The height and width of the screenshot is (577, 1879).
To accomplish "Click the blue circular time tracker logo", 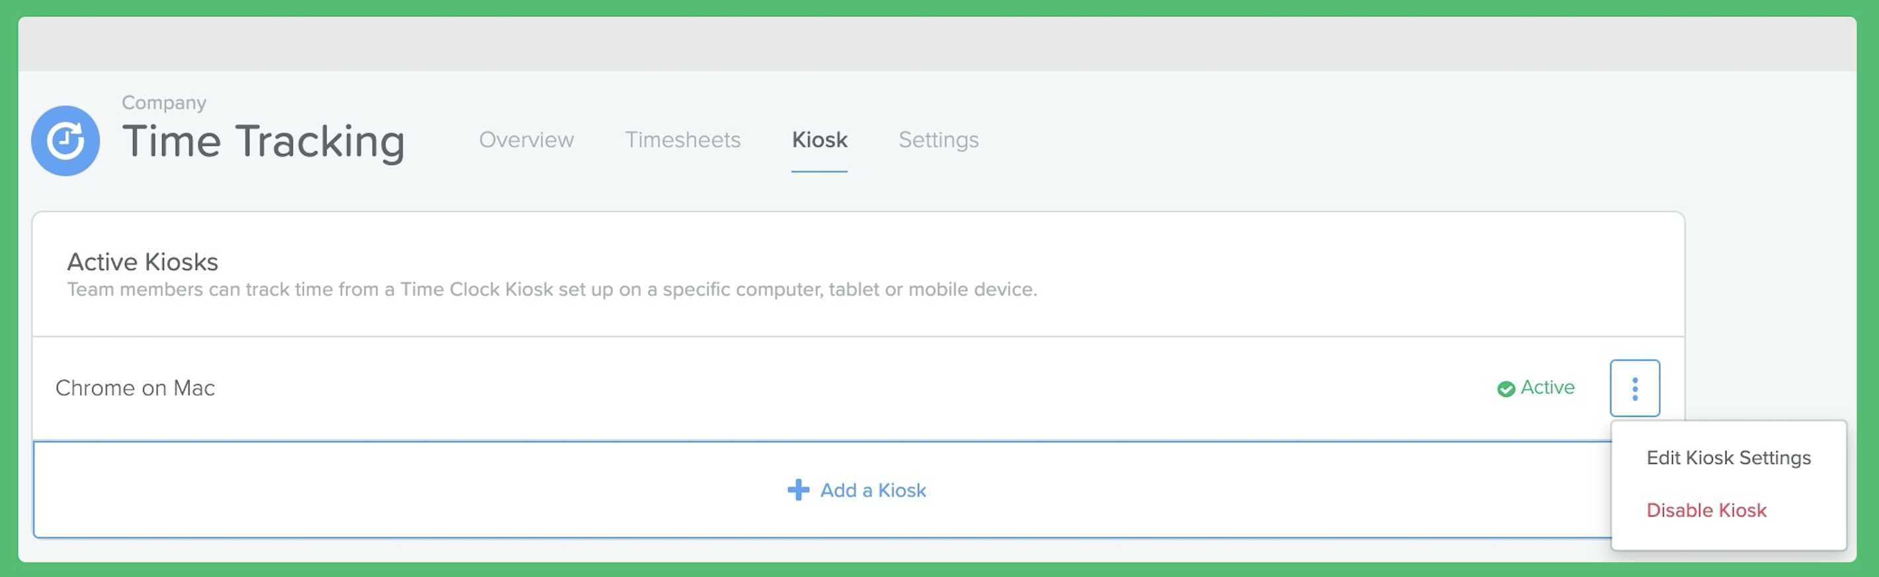I will 66,139.
